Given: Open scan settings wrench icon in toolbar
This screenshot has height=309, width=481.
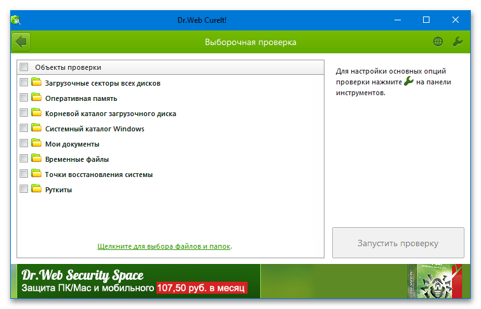Looking at the screenshot, I should coord(457,42).
